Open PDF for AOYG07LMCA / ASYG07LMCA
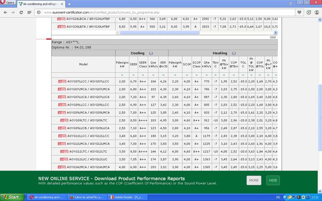 (62, 89)
